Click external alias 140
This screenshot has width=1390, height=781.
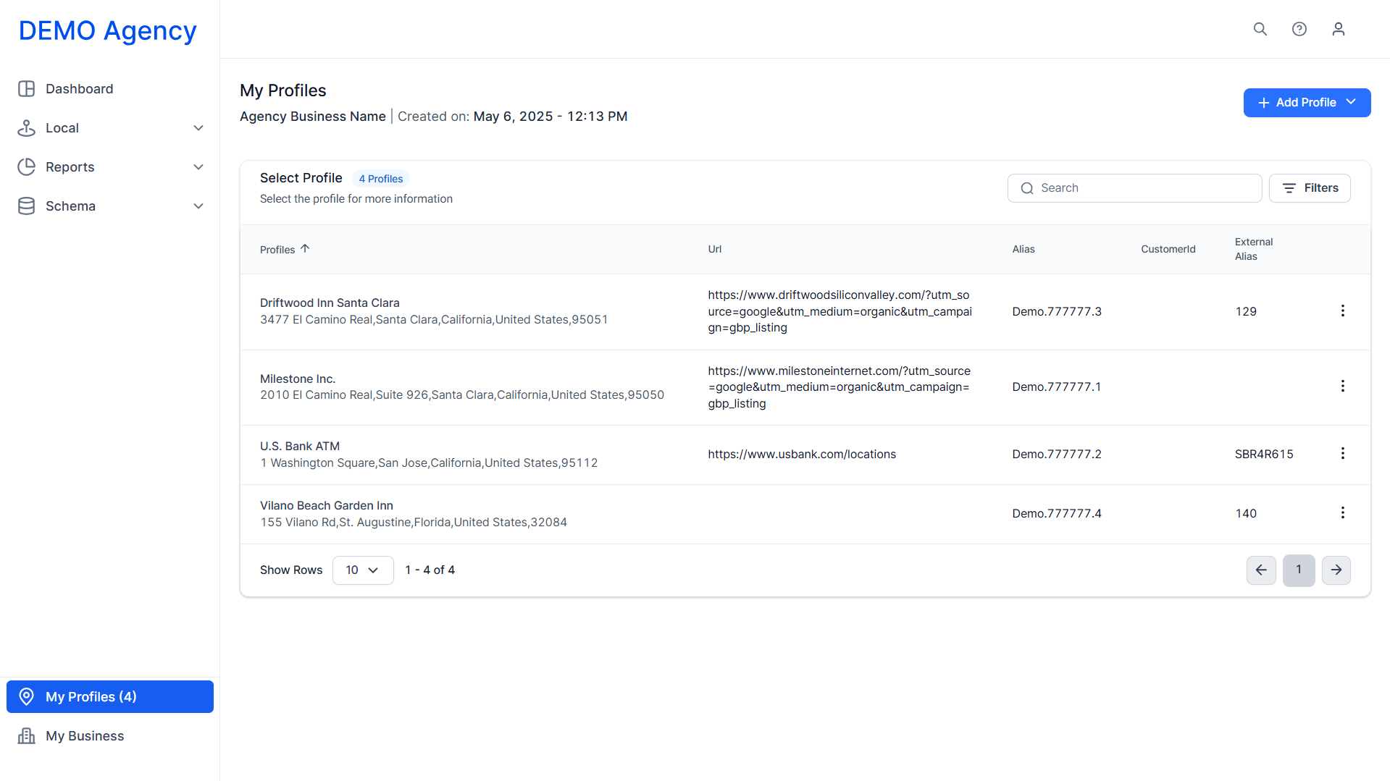(1246, 513)
